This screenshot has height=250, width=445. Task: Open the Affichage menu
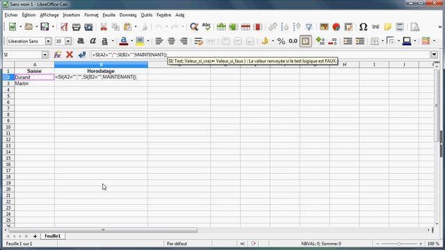pyautogui.click(x=49, y=15)
